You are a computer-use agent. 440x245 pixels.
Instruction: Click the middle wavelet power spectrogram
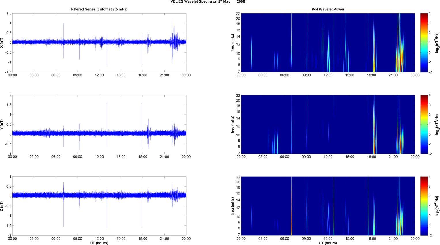(x=328, y=124)
